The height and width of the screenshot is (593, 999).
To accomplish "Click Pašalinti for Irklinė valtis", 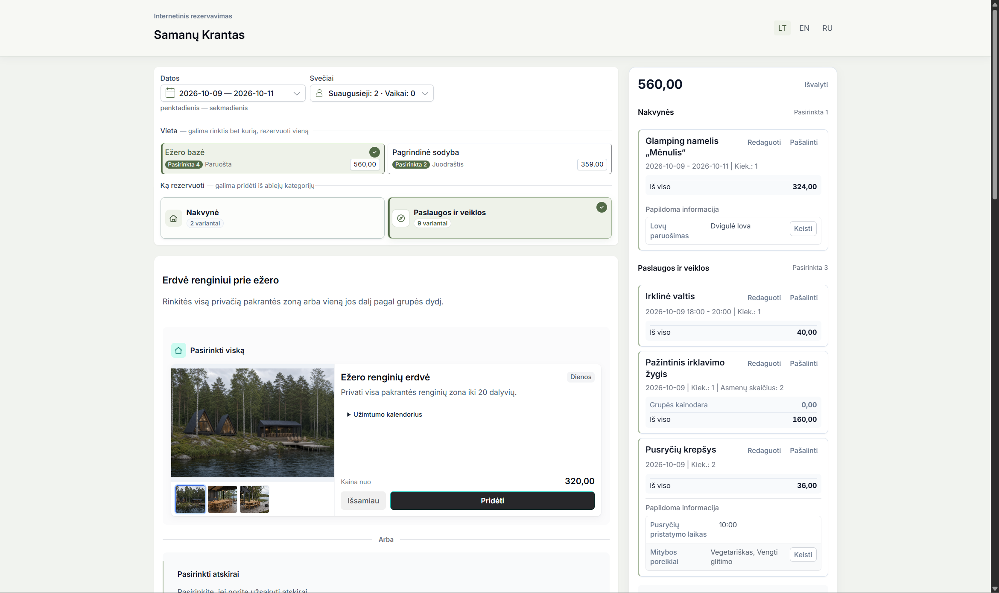I will pyautogui.click(x=803, y=298).
